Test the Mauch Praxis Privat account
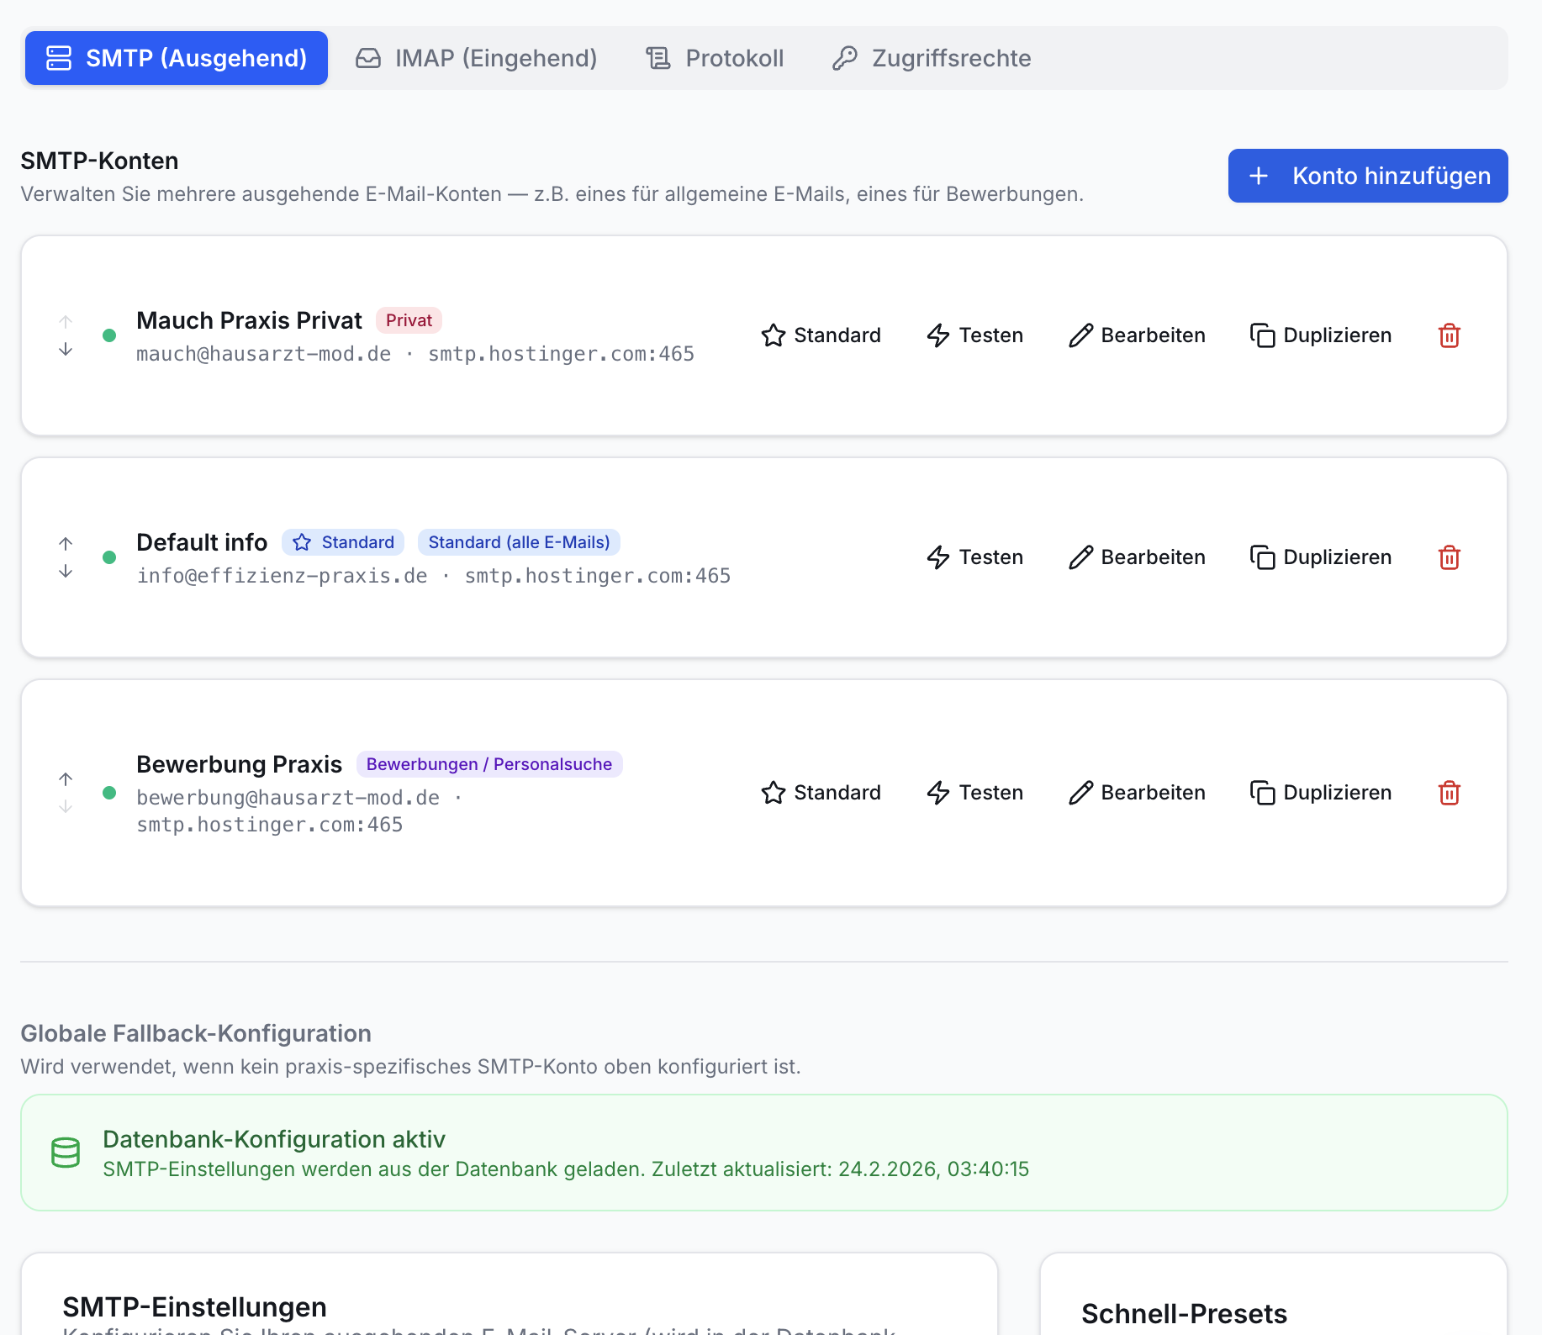 [x=974, y=335]
